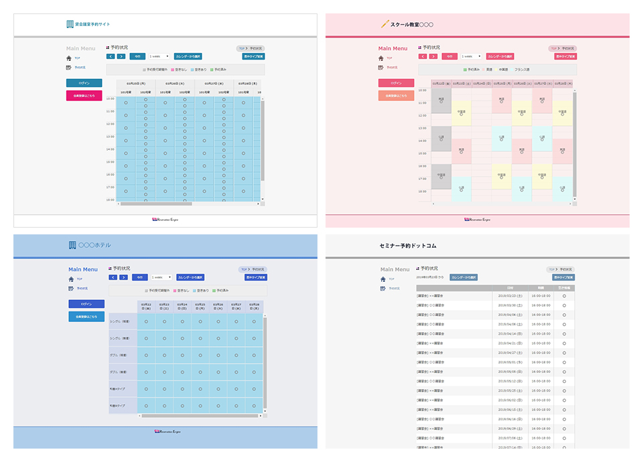This screenshot has height=462, width=643.
Task: Open the 1 week dropdown on the スクール教室 site
Action: (x=472, y=57)
